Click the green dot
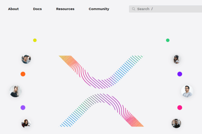The height and width of the screenshot is (134, 202). [168, 40]
